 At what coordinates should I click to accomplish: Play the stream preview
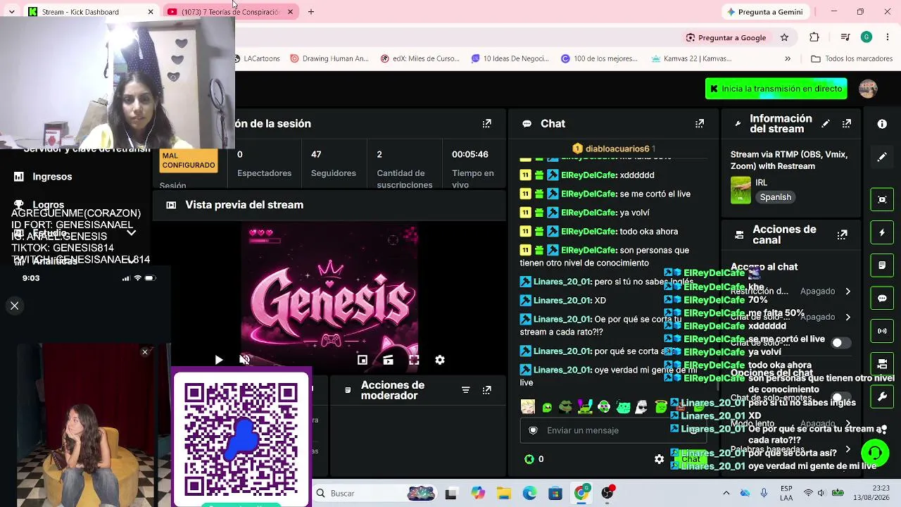click(219, 360)
